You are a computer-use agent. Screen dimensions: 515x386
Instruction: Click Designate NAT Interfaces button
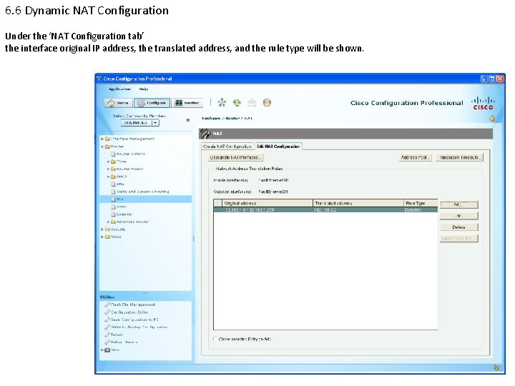point(235,157)
